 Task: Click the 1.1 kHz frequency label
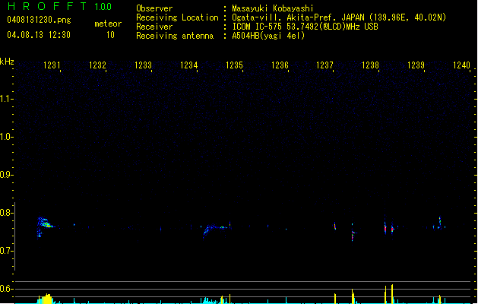pyautogui.click(x=6, y=99)
